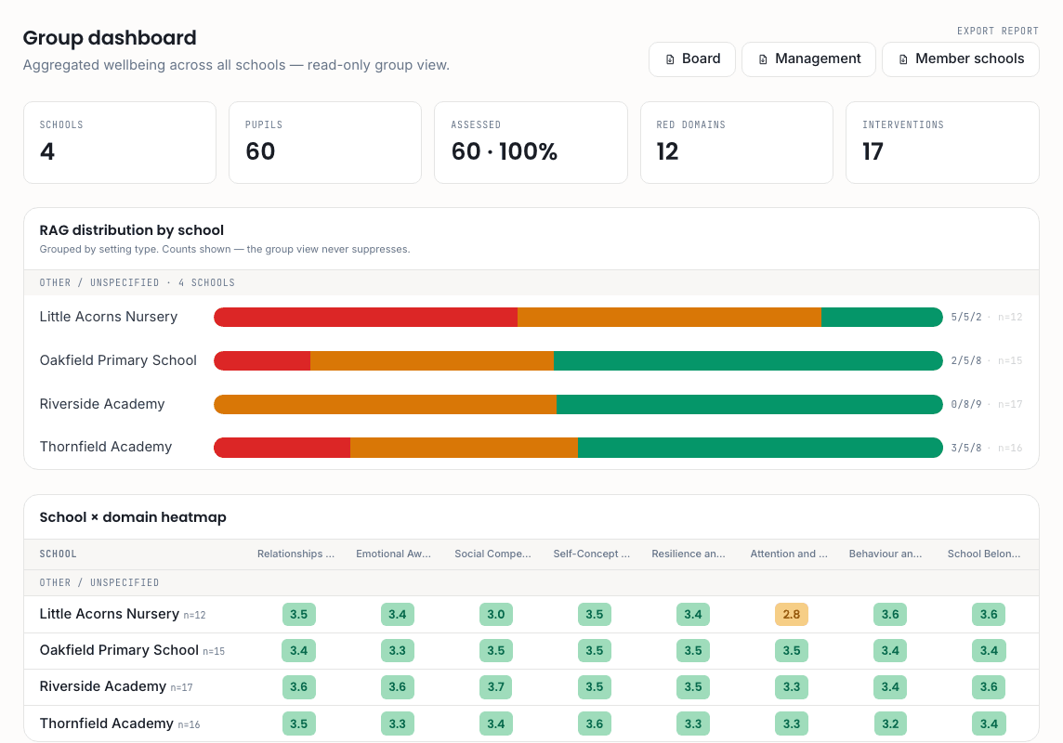Click Little Acorns Nursery Behaviour 3.6 cell

[x=890, y=614]
